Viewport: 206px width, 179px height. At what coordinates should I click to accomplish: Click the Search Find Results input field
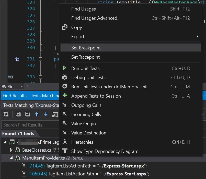29,125
